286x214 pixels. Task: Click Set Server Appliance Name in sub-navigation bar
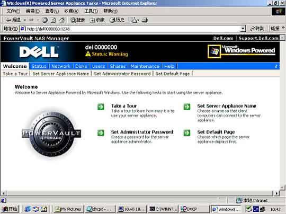(x=61, y=74)
